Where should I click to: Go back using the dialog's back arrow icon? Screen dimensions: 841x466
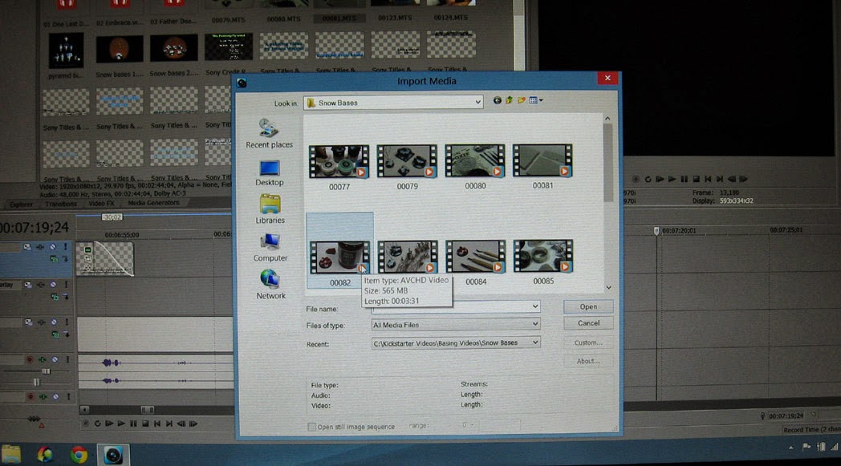click(498, 100)
